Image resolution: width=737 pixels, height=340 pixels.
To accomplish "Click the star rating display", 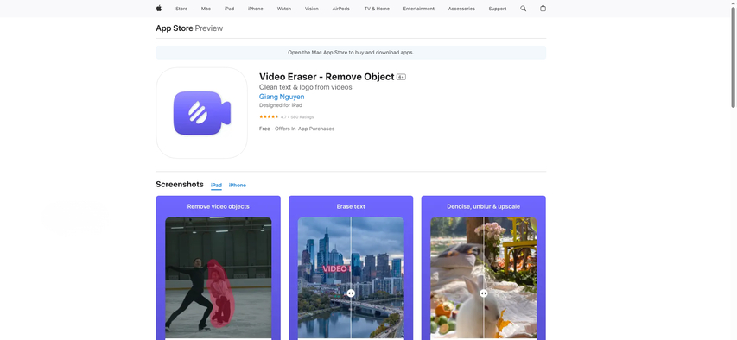I will (269, 117).
